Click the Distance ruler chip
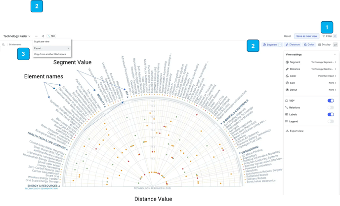The image size is (340, 206). (x=293, y=44)
